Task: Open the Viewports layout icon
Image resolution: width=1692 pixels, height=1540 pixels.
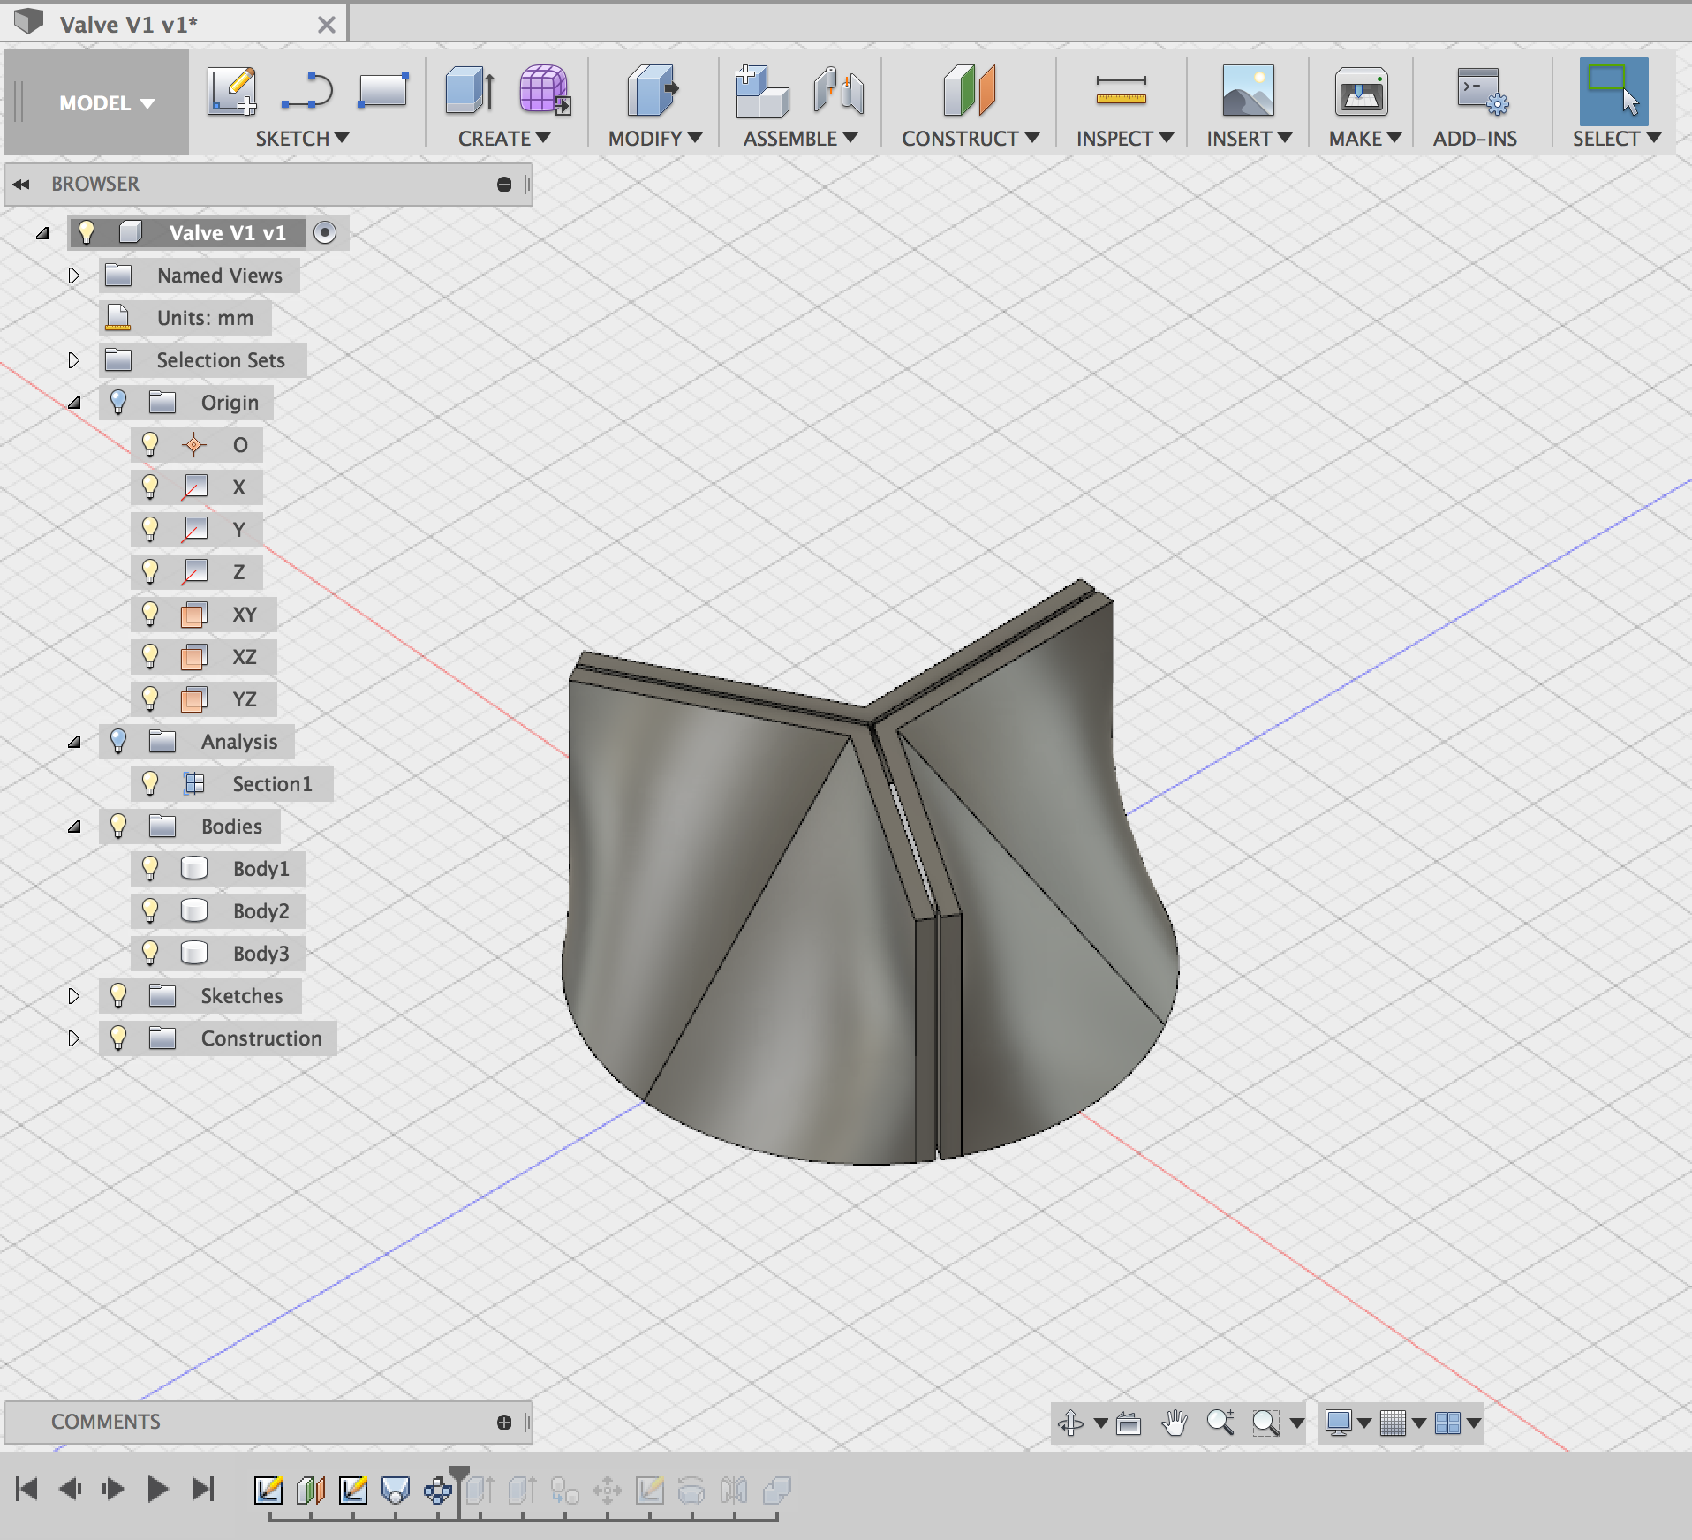Action: pos(1447,1423)
